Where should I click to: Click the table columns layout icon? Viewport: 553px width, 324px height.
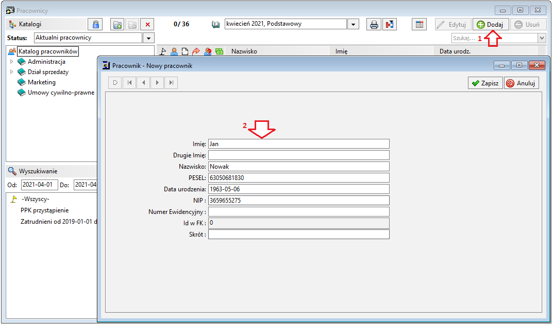point(419,25)
